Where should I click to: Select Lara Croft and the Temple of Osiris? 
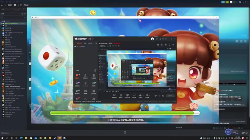coord(15,89)
